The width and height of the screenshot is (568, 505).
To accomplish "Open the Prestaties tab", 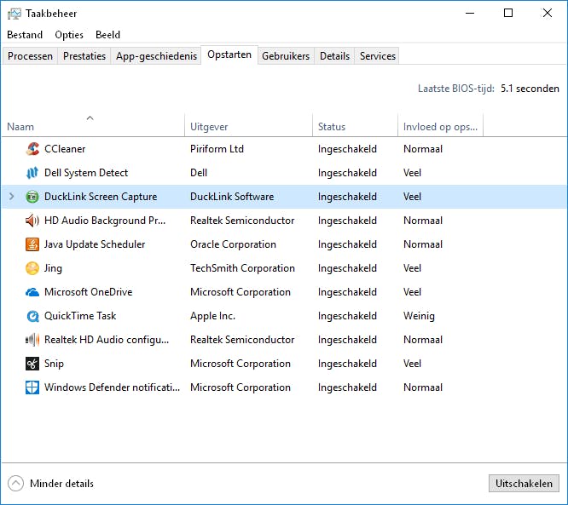I will click(x=84, y=56).
